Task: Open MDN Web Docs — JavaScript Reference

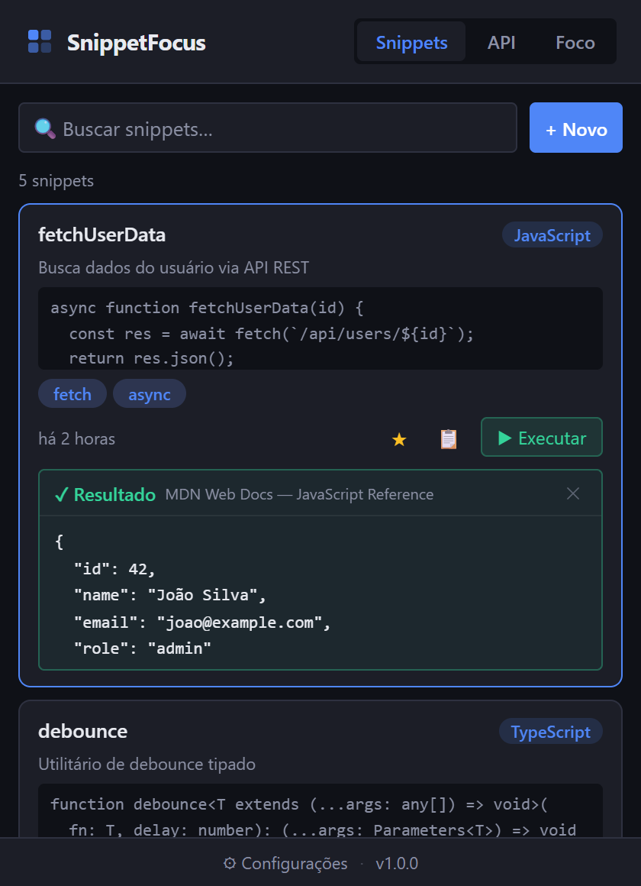Action: [x=299, y=494]
